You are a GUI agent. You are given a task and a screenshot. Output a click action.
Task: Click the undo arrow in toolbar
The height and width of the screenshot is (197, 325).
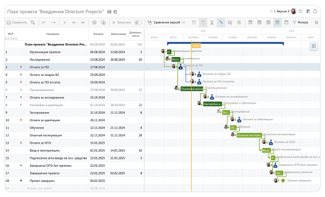(x=44, y=22)
